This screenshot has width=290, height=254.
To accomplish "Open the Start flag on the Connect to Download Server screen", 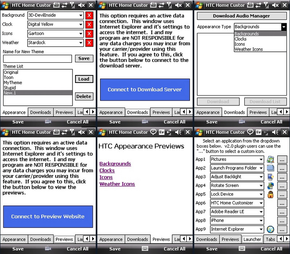I will tap(102, 5).
